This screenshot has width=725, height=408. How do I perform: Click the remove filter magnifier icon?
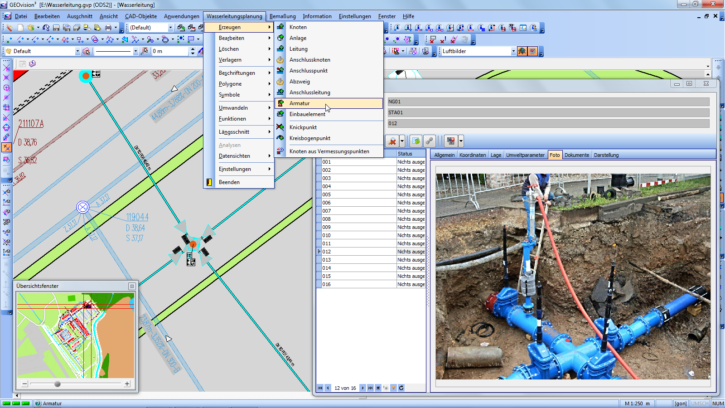[x=392, y=141]
